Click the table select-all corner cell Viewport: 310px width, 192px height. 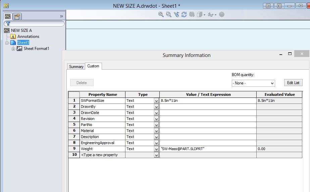tap(74, 94)
